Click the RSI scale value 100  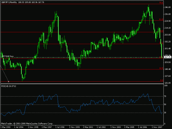coord(166,86)
